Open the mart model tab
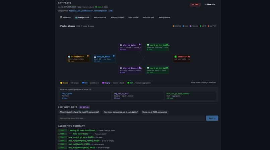The width and height of the screenshot is (270, 150). point(133,17)
